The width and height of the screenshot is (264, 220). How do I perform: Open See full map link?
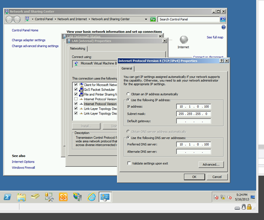point(215,37)
